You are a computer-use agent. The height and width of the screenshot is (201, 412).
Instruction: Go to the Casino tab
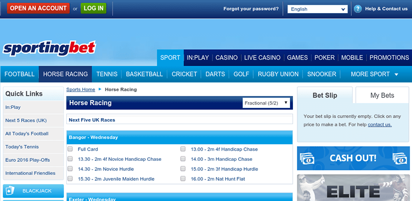pos(227,58)
